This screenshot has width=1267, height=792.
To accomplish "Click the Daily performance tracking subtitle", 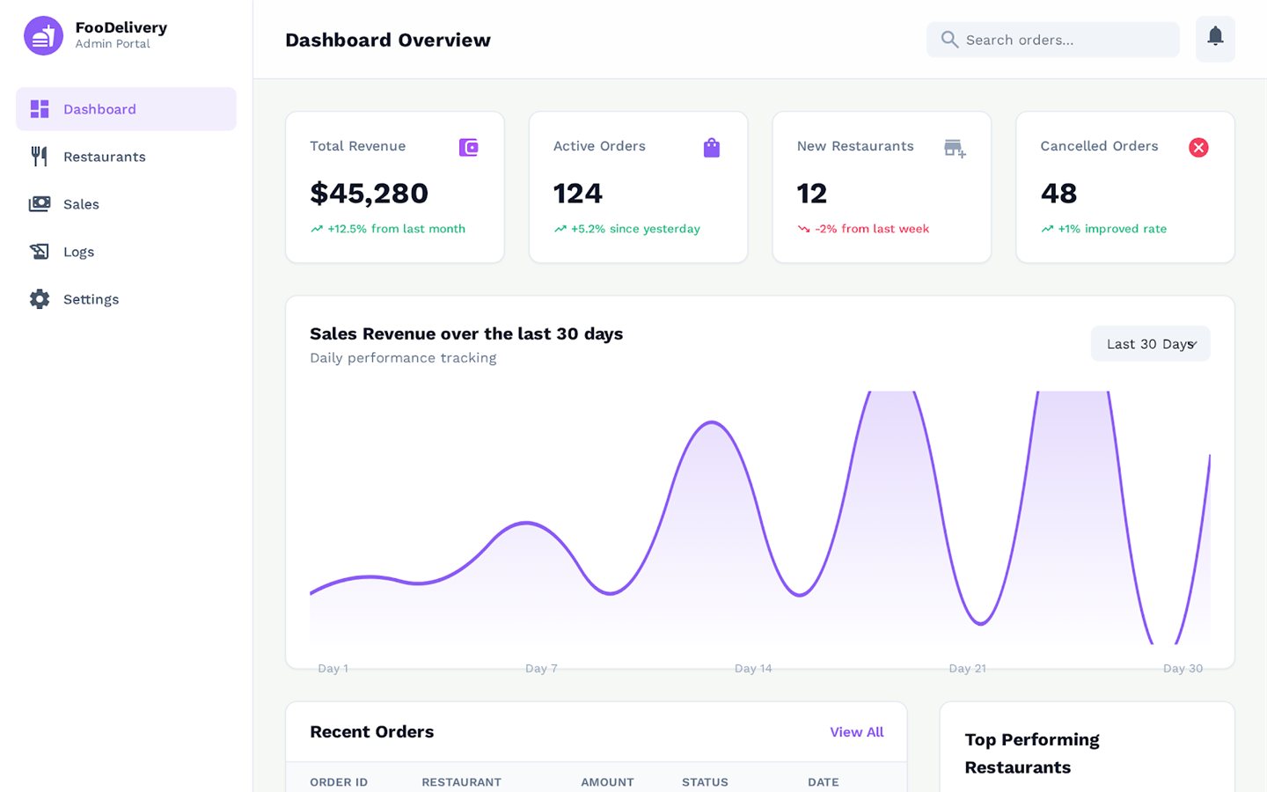I will pyautogui.click(x=403, y=358).
